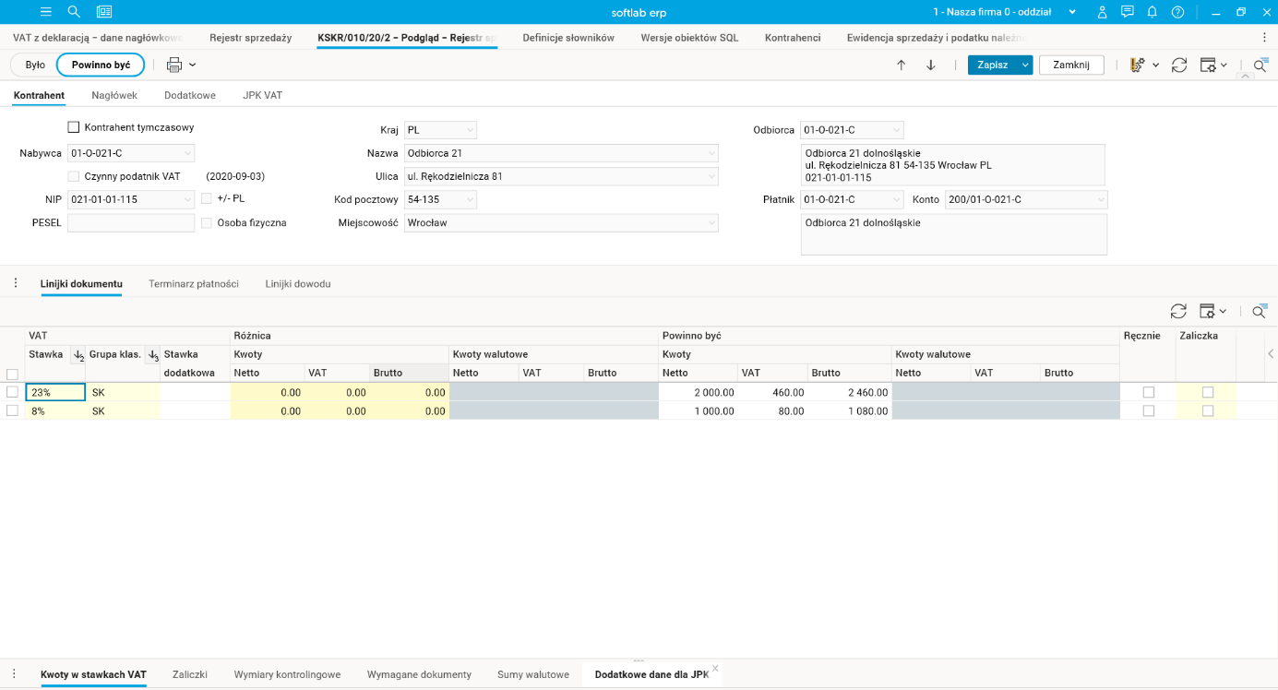Open the three-dot menu beside Linijki dokumentu
The width and height of the screenshot is (1278, 690).
tap(16, 283)
